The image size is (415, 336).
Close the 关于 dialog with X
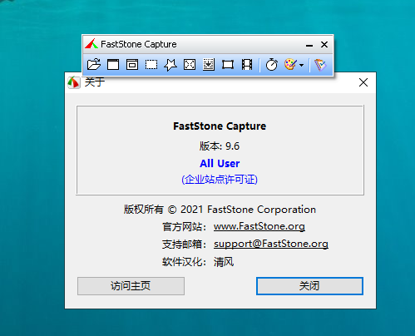[363, 82]
